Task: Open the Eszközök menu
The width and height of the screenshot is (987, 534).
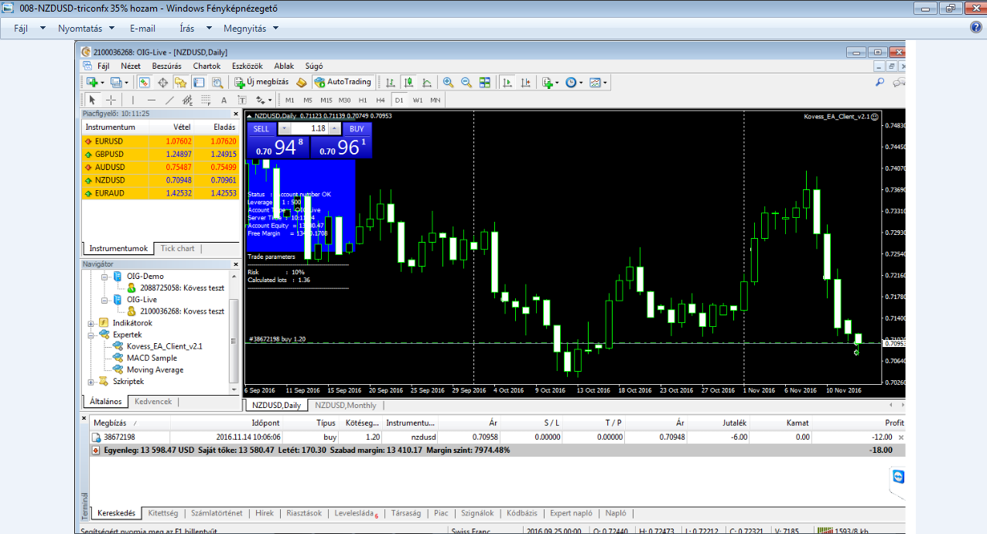Action: (248, 66)
